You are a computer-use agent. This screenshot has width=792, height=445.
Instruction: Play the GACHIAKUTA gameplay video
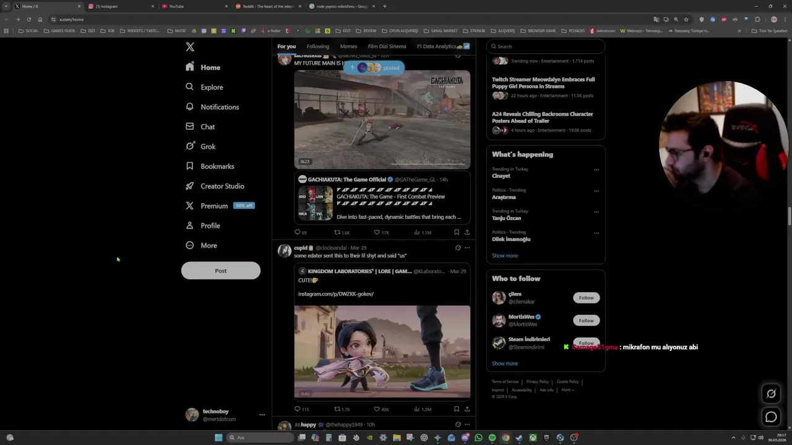click(382, 119)
